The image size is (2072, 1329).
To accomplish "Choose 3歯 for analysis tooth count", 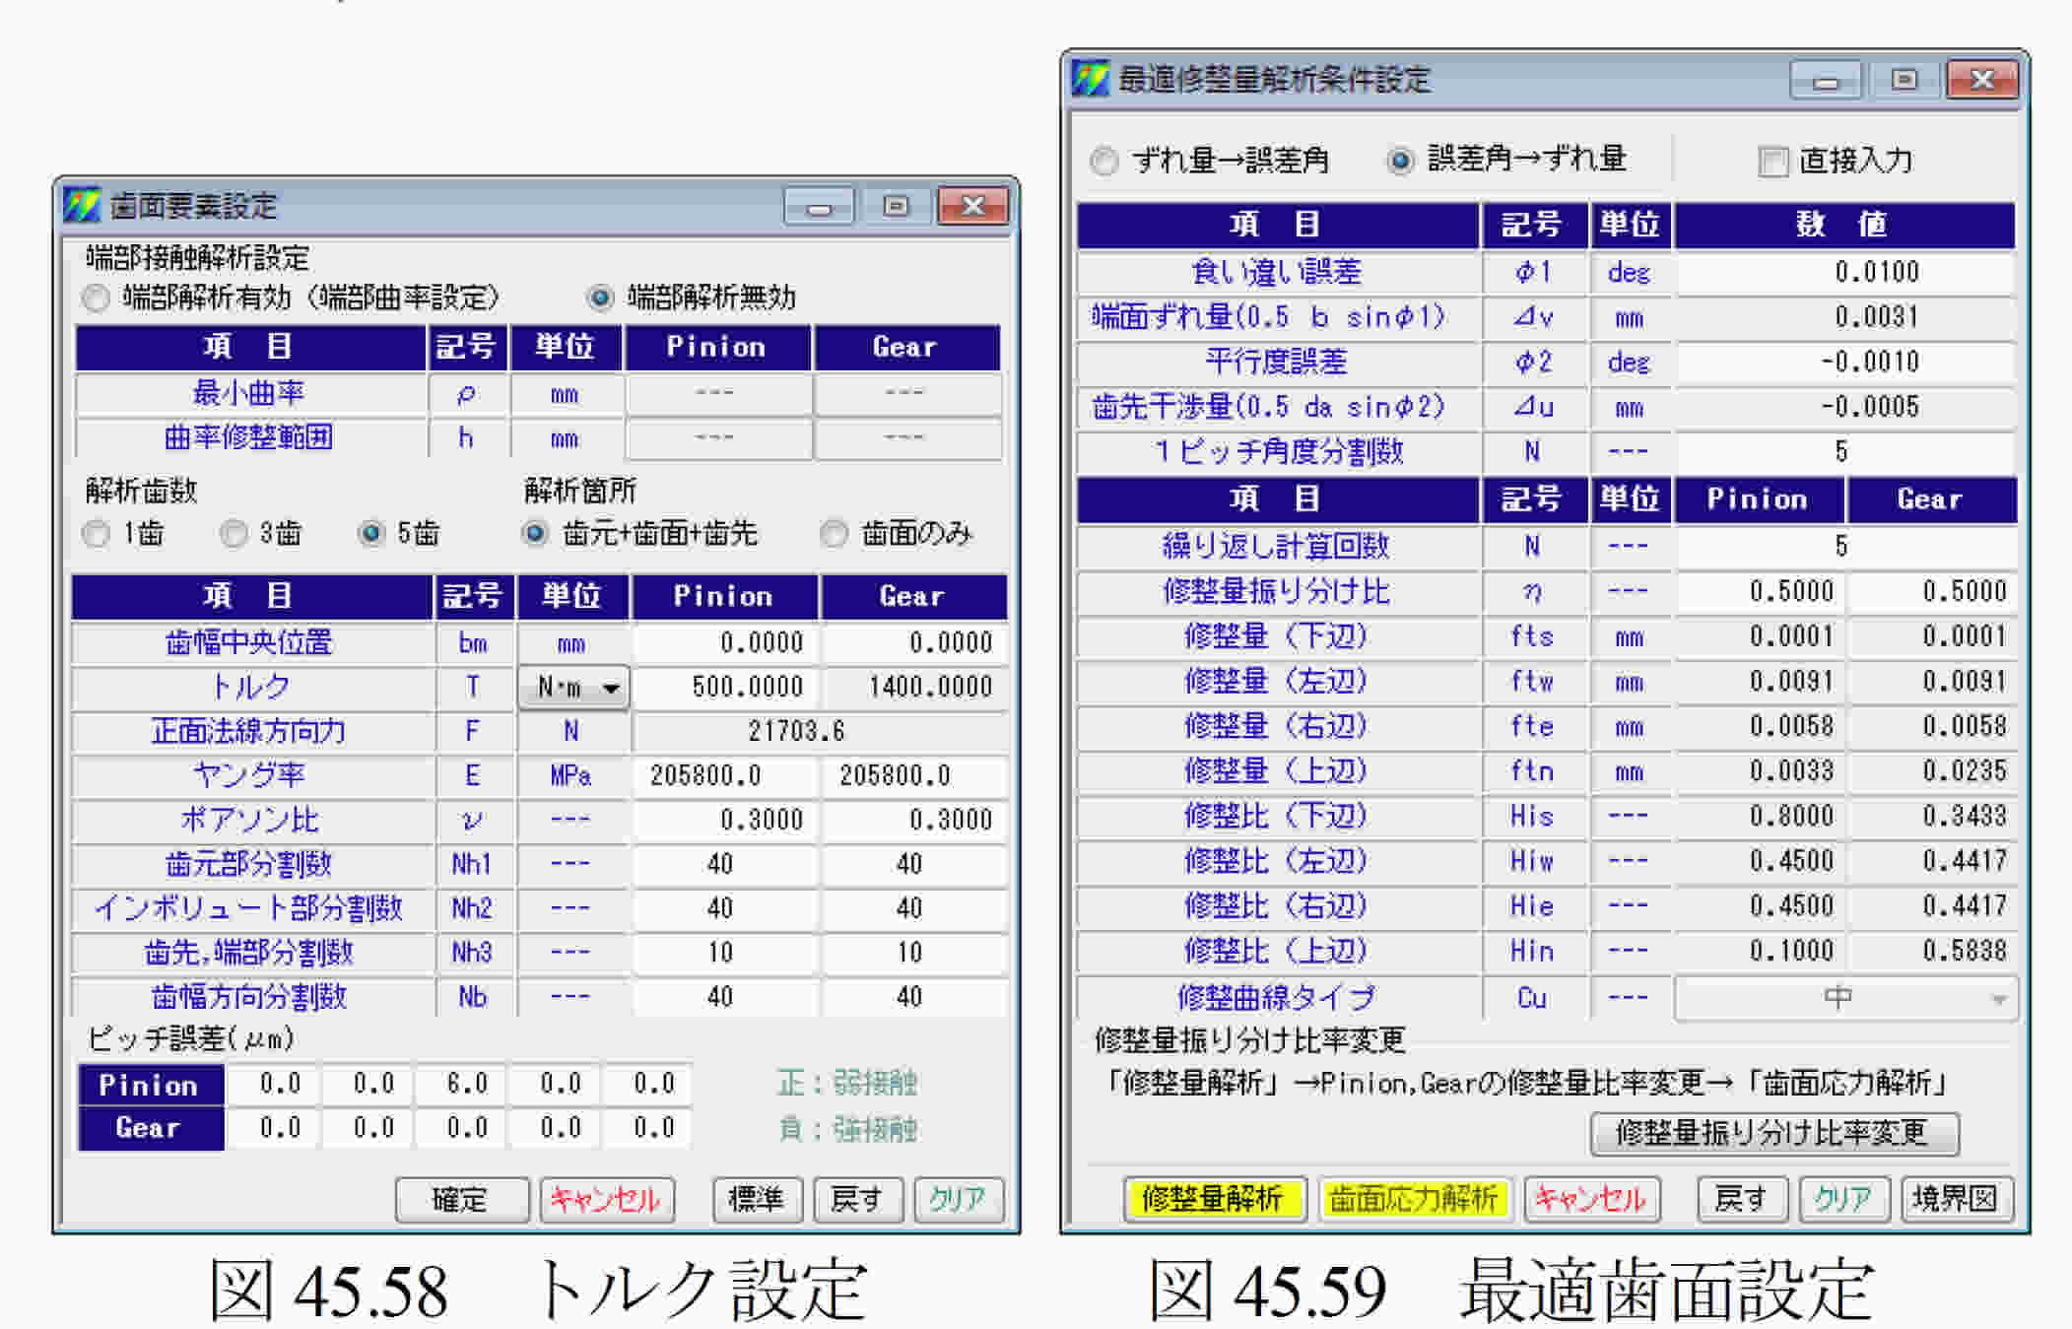I will pyautogui.click(x=234, y=534).
